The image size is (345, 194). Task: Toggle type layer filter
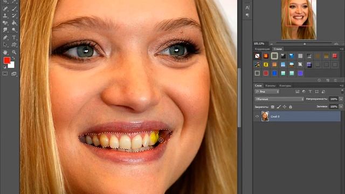[310, 92]
